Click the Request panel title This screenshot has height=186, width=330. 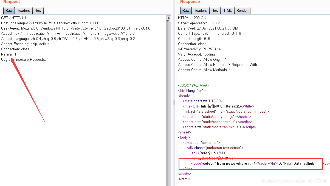click(12, 2)
